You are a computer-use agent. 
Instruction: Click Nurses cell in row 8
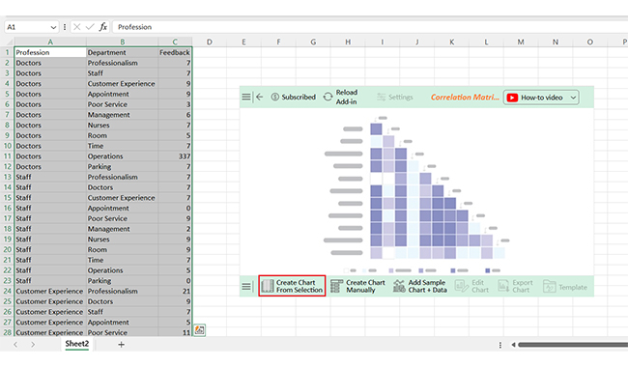pos(122,126)
